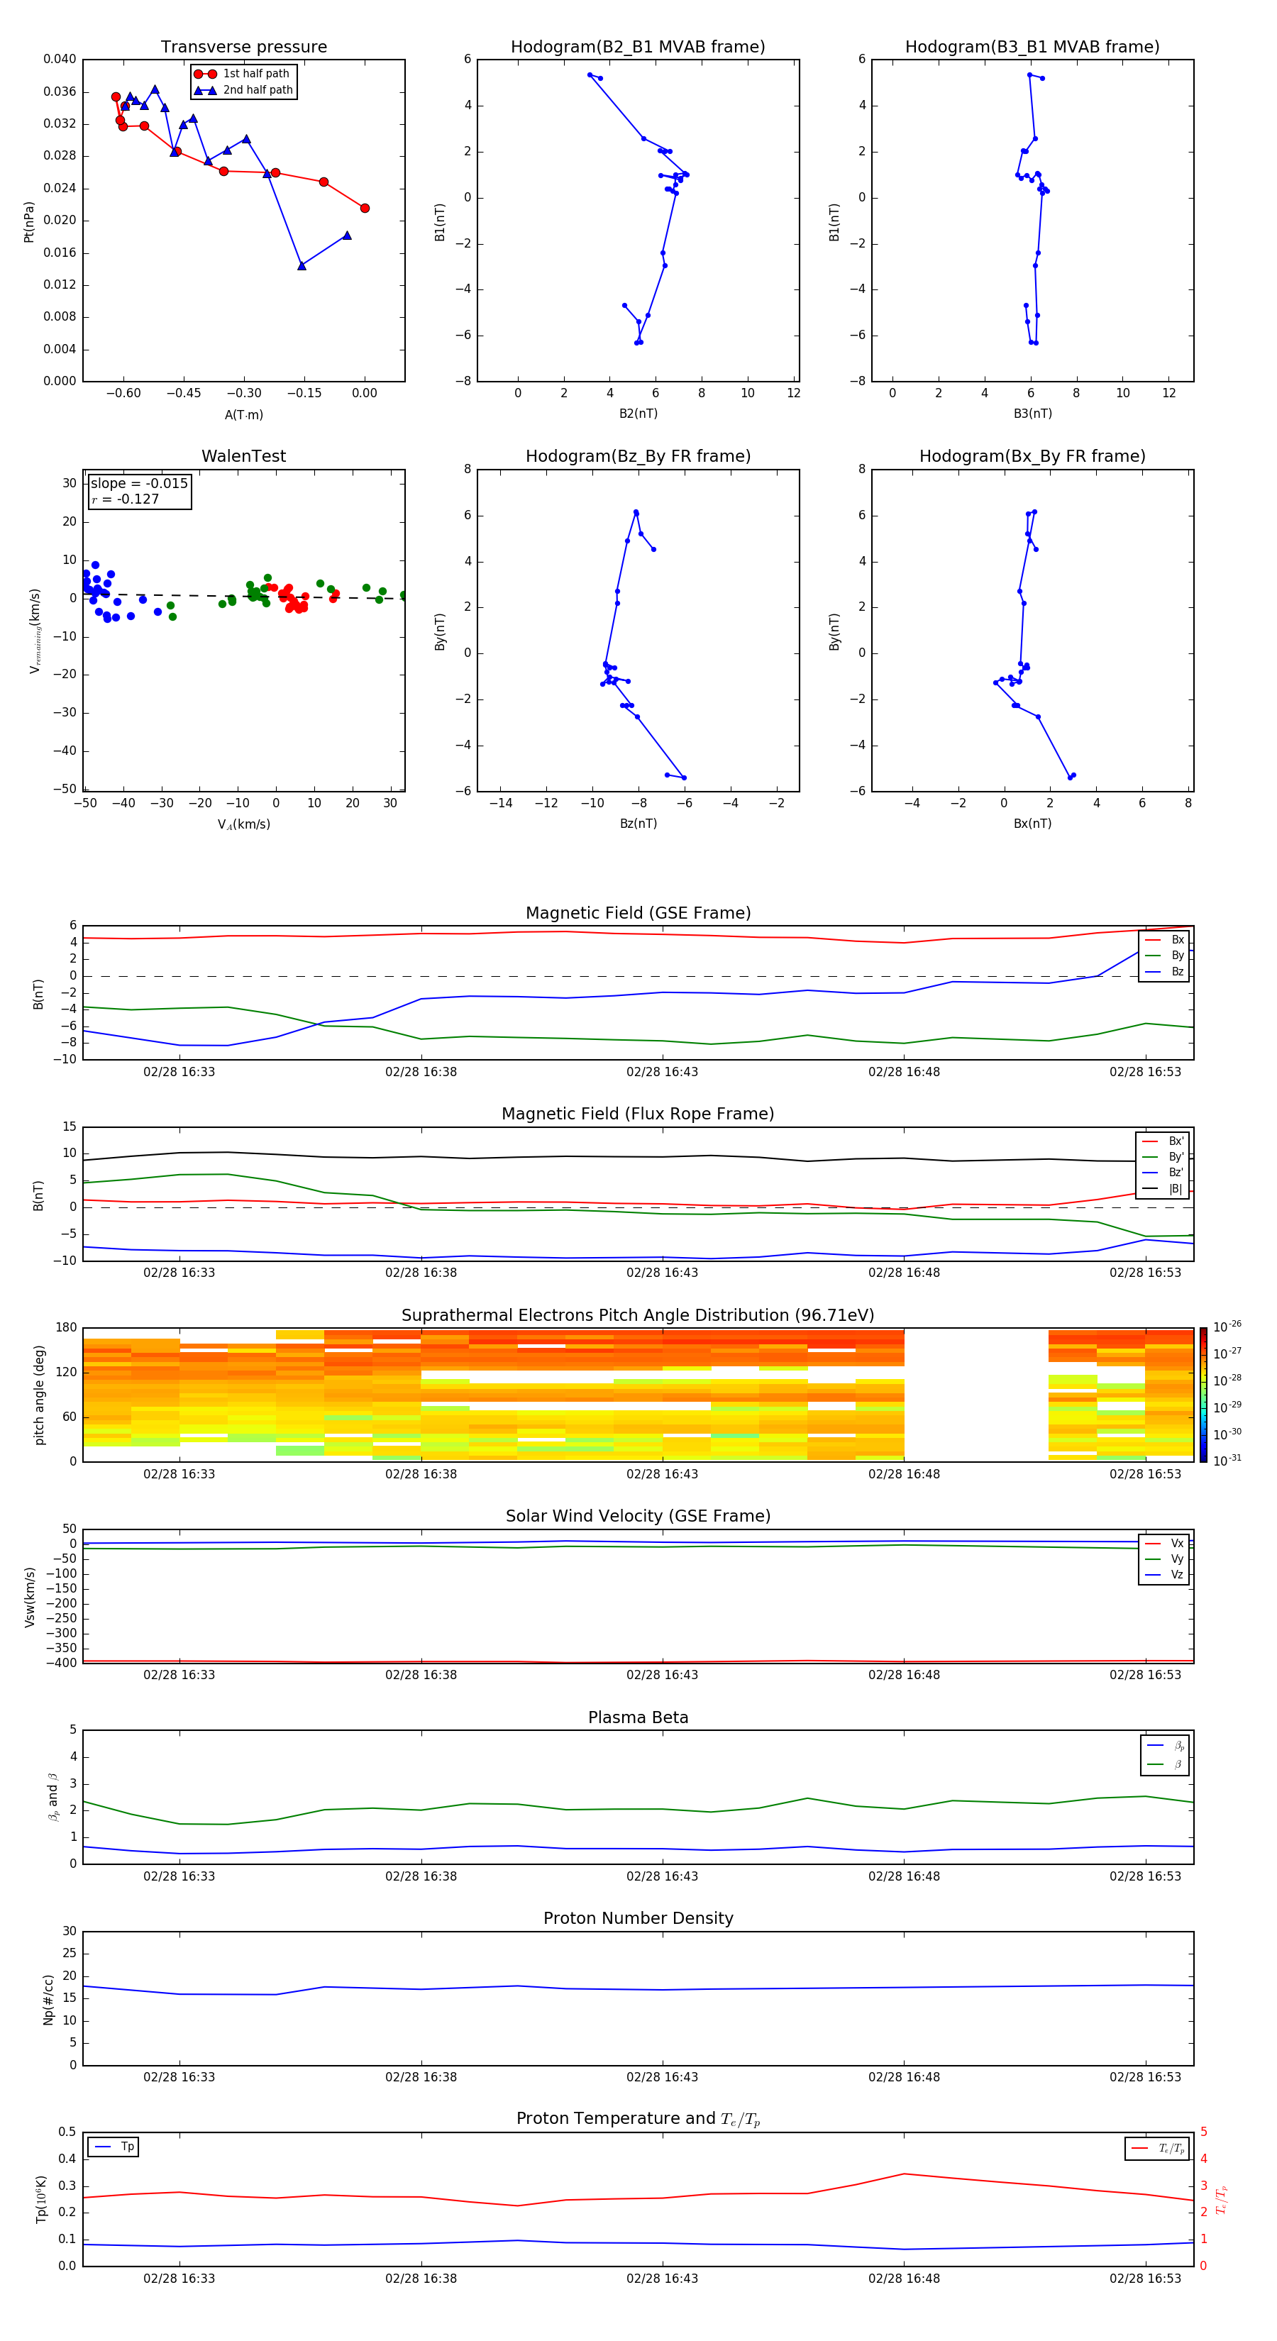Click the "Hodogram(B2_B1 MVAB frame)" title
This screenshot has height=2341, width=1277.
coord(638,46)
